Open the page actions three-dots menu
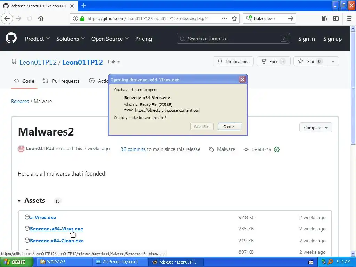The height and width of the screenshot is (267, 356). pyautogui.click(x=224, y=18)
